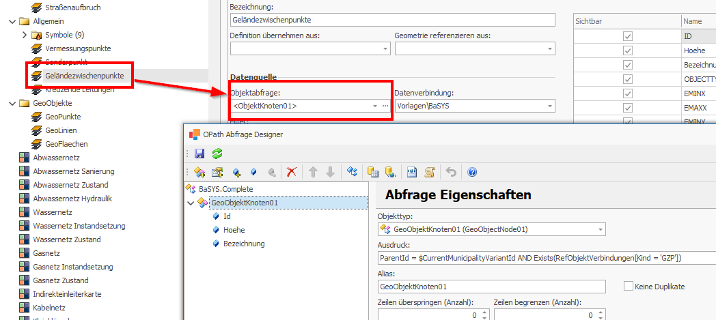Open help with the blue question mark
716x320 pixels.
click(x=471, y=172)
